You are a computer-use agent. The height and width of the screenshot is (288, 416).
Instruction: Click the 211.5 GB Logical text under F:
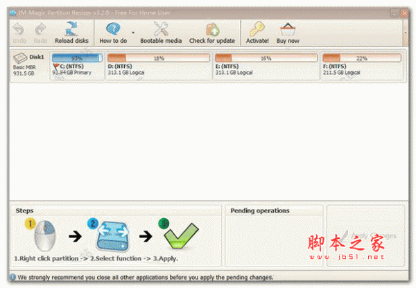[341, 73]
